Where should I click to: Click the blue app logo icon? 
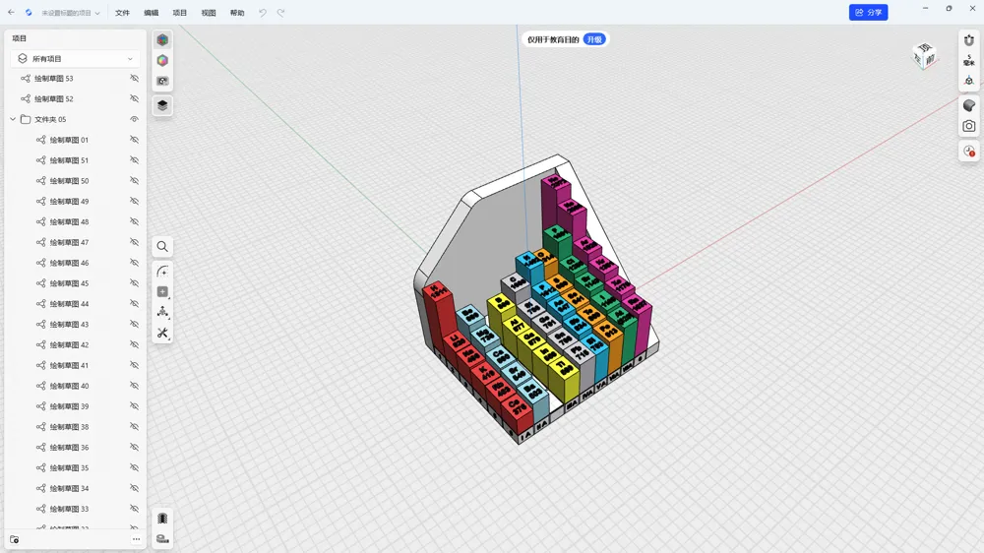[x=29, y=13]
